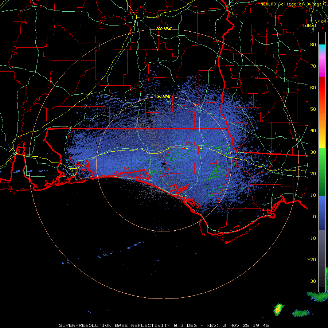Click the 30 value on dBZ scale

313,152
